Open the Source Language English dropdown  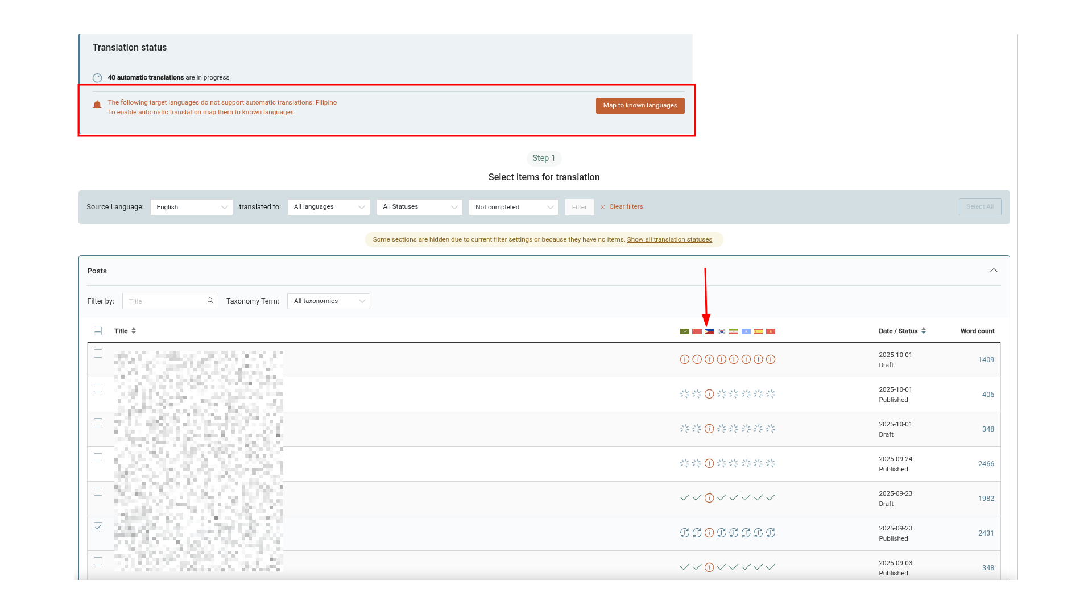pyautogui.click(x=191, y=207)
